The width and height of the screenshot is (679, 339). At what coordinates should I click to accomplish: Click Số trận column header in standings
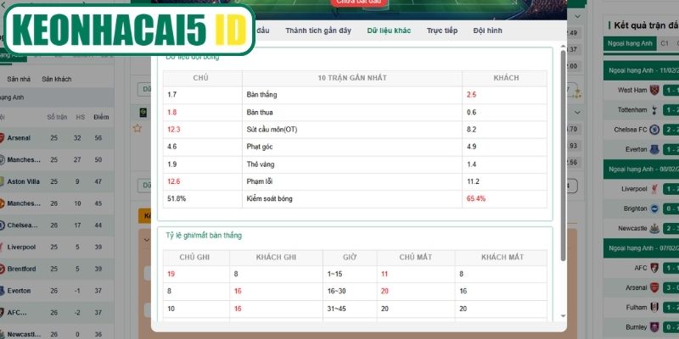[57, 117]
